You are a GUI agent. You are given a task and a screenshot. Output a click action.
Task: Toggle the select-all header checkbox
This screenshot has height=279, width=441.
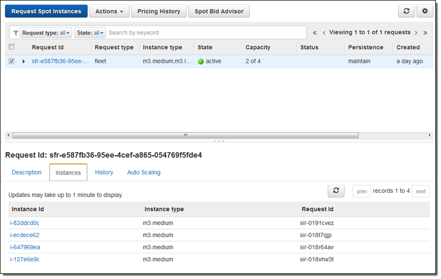click(12, 47)
